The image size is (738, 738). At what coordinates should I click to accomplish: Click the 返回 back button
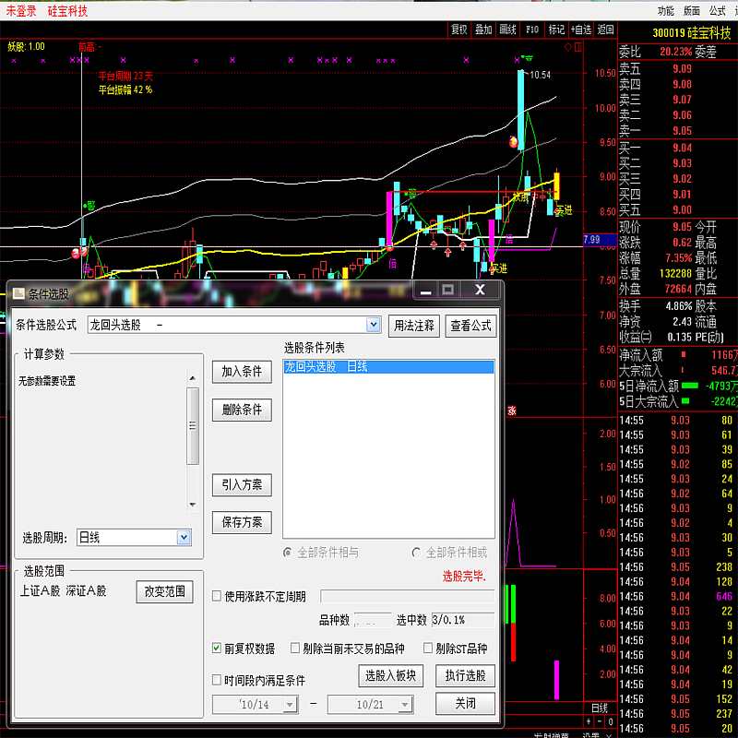(x=605, y=30)
